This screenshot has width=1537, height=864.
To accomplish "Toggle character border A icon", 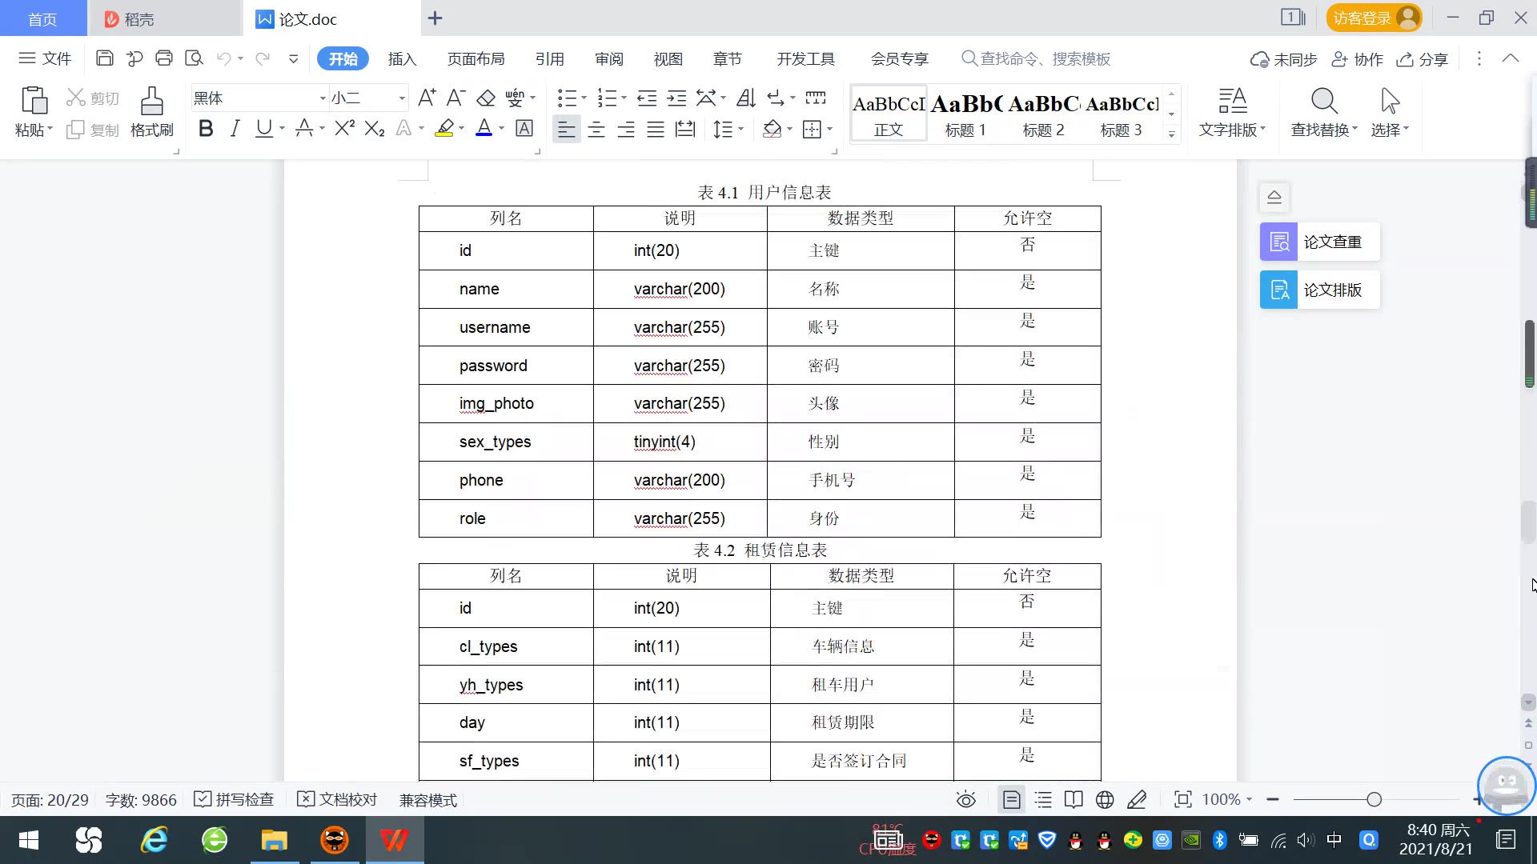I will tap(524, 128).
